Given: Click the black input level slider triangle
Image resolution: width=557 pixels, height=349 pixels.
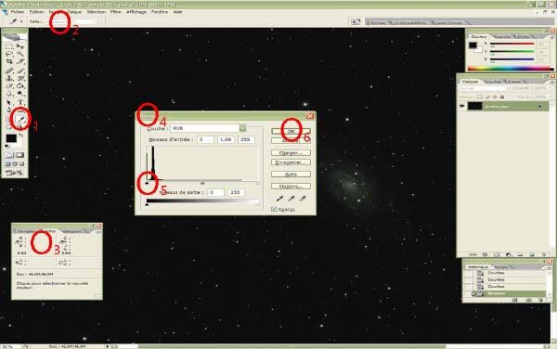Looking at the screenshot, I should [x=147, y=183].
